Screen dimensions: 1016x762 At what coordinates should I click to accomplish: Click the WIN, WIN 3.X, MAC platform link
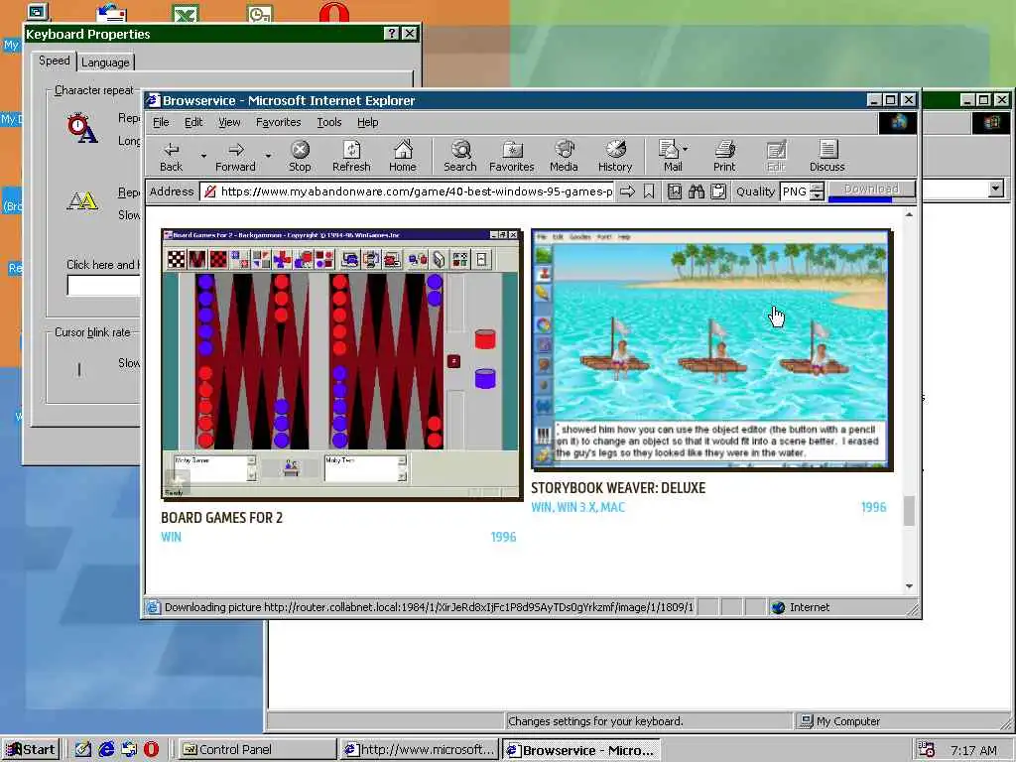point(578,507)
